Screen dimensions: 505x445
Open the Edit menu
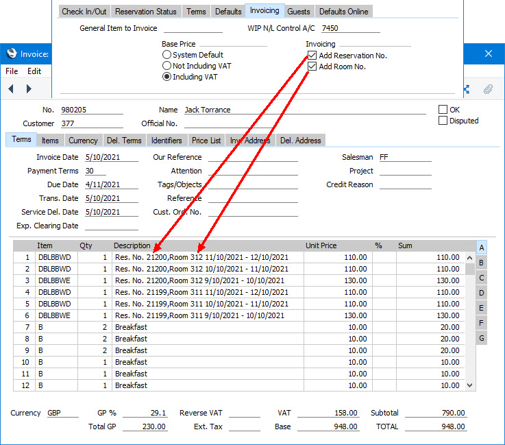[34, 71]
